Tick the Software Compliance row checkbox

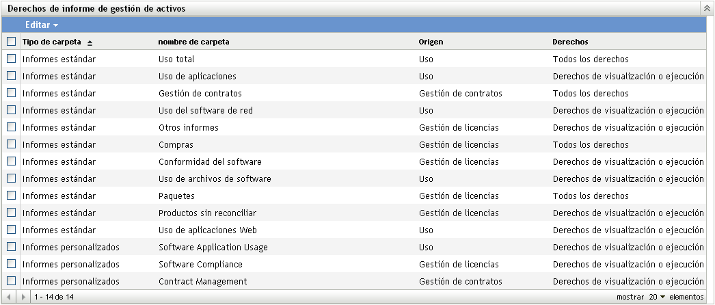point(11,264)
